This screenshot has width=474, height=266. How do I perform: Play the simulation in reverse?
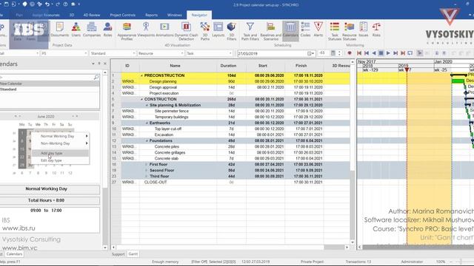coord(373,53)
